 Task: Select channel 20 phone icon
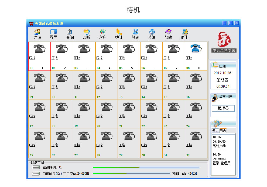pos(107,107)
